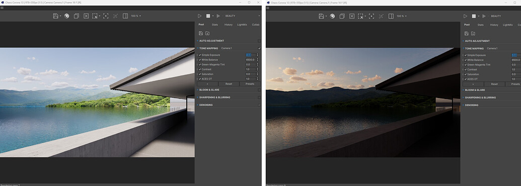The image size is (521, 186).
Task: Toggle the split compare icon in left window
Action: (x=125, y=16)
